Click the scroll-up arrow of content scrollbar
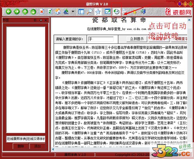194x159 pixels. click(x=189, y=20)
